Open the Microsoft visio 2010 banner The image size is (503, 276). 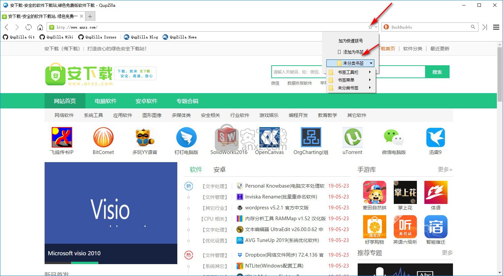pos(111,213)
